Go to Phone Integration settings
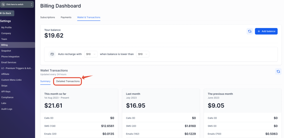The width and height of the screenshot is (284, 138). pos(10,57)
